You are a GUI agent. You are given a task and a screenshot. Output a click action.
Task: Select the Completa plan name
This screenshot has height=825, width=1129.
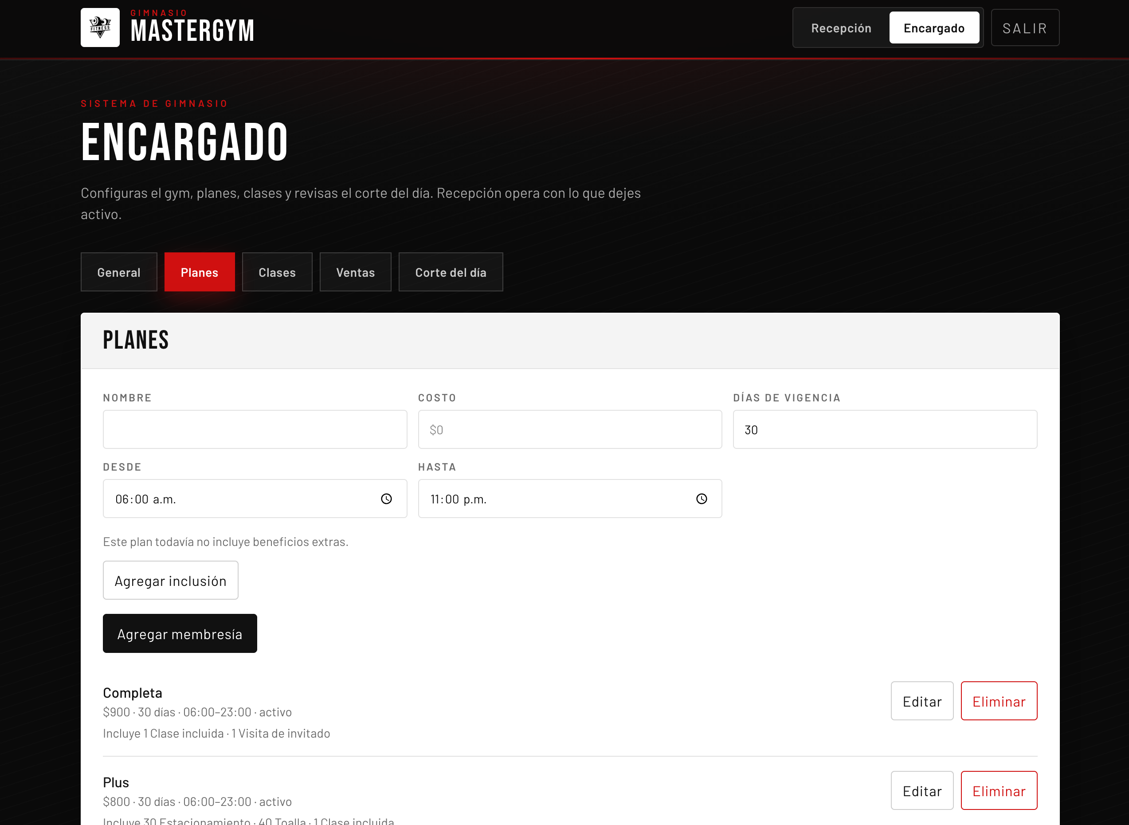[x=132, y=693]
